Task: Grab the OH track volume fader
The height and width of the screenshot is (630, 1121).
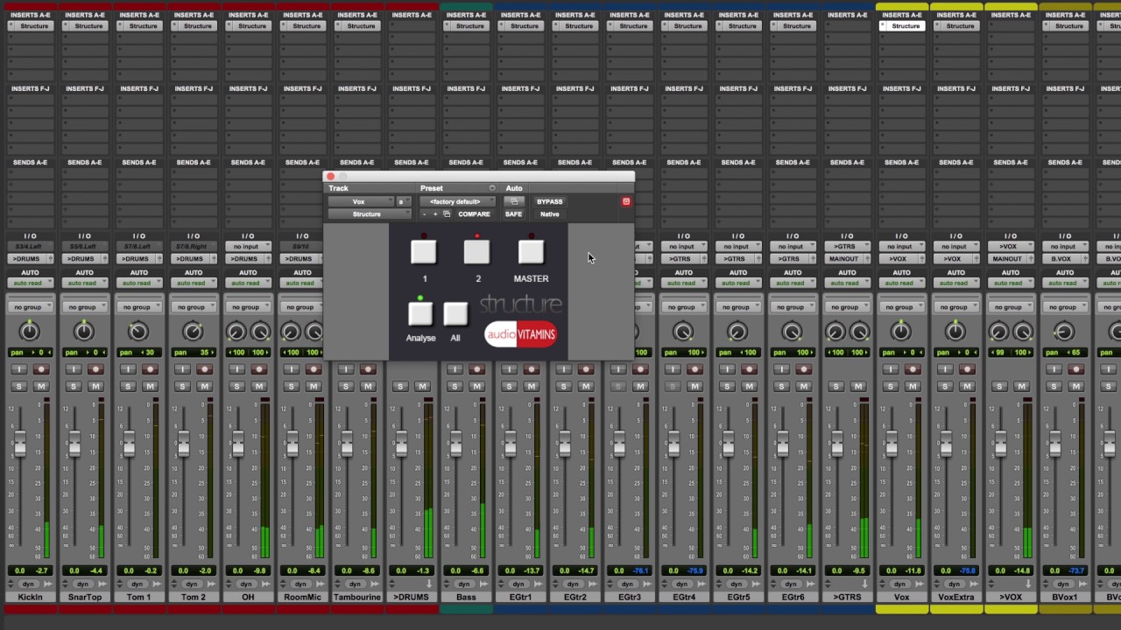Action: point(237,444)
